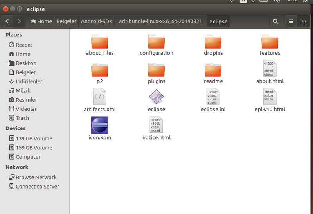This screenshot has width=313, height=214.
Task: Click the eclipse path bar segment
Action: pos(218,21)
